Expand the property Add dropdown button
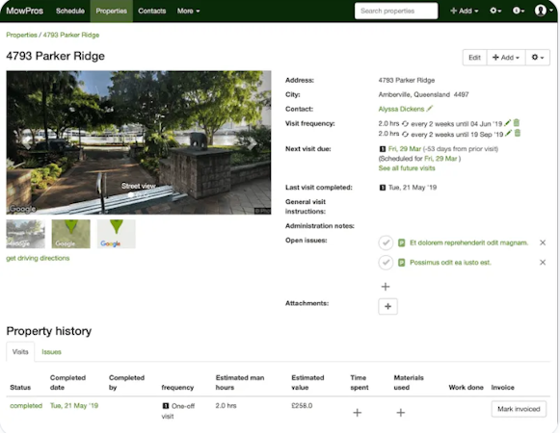Image resolution: width=560 pixels, height=433 pixels. coord(506,58)
